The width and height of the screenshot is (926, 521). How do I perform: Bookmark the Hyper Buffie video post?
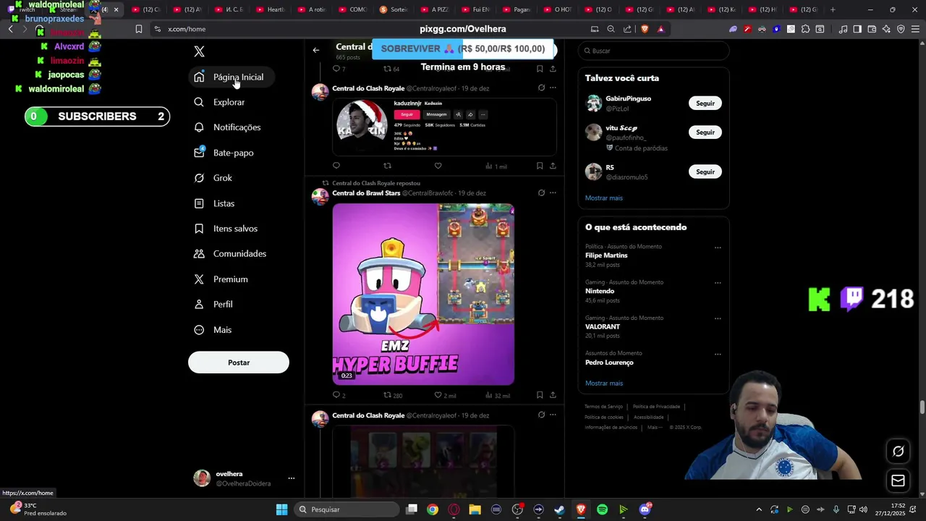[x=540, y=395]
